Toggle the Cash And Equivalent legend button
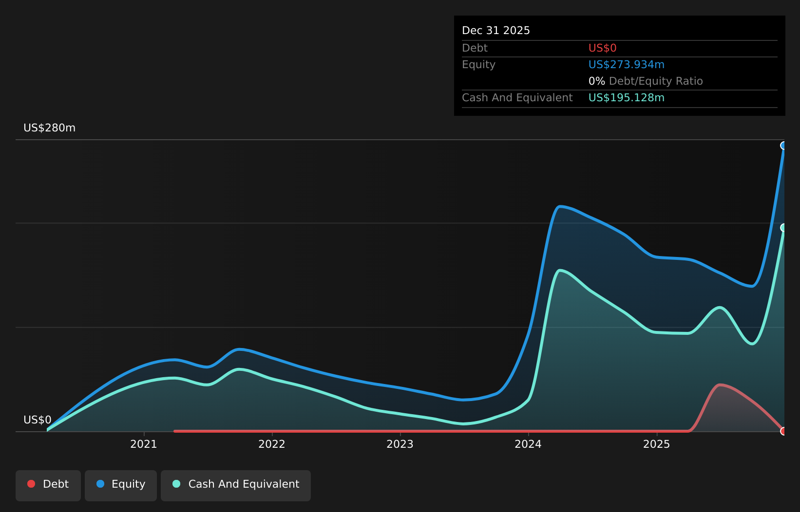This screenshot has width=800, height=512. click(x=236, y=485)
